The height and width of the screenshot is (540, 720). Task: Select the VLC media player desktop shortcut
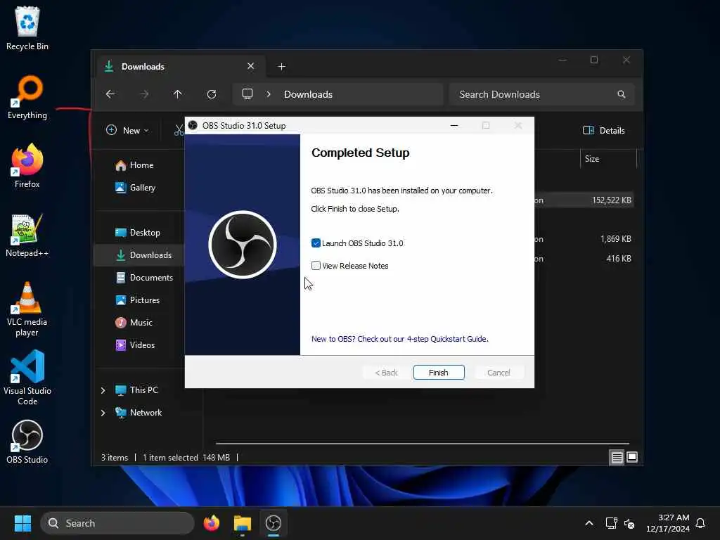tap(27, 309)
